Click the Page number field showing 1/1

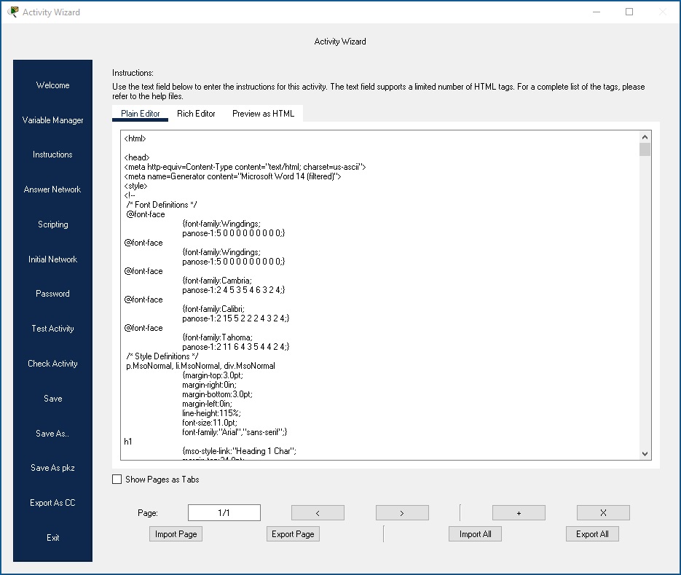point(224,513)
